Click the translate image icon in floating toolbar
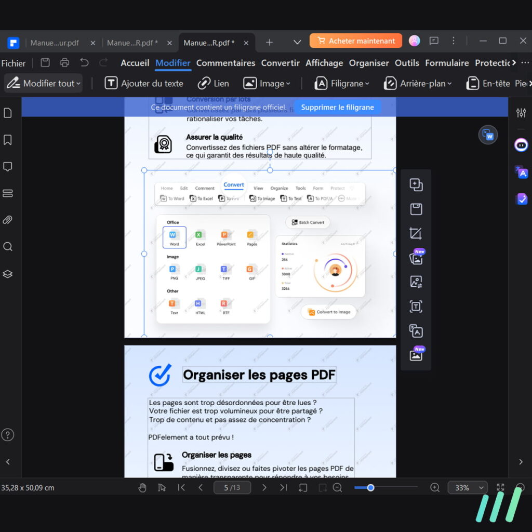The width and height of the screenshot is (532, 532). pyautogui.click(x=416, y=331)
